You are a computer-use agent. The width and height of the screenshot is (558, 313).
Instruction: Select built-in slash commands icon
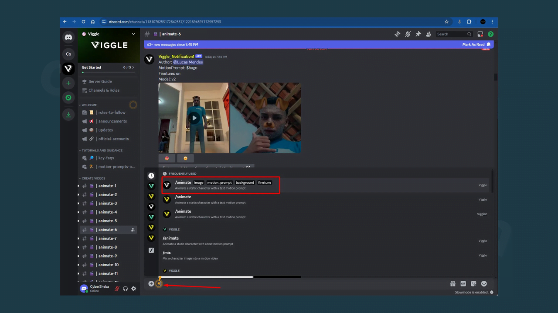(x=151, y=250)
